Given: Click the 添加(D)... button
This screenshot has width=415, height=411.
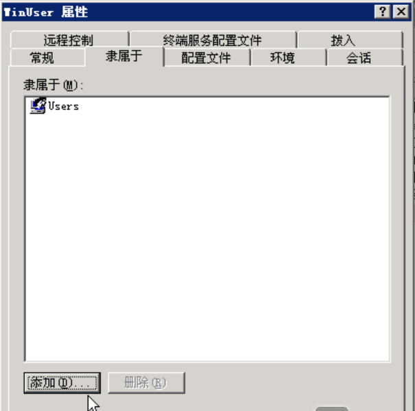Looking at the screenshot, I should tap(62, 383).
